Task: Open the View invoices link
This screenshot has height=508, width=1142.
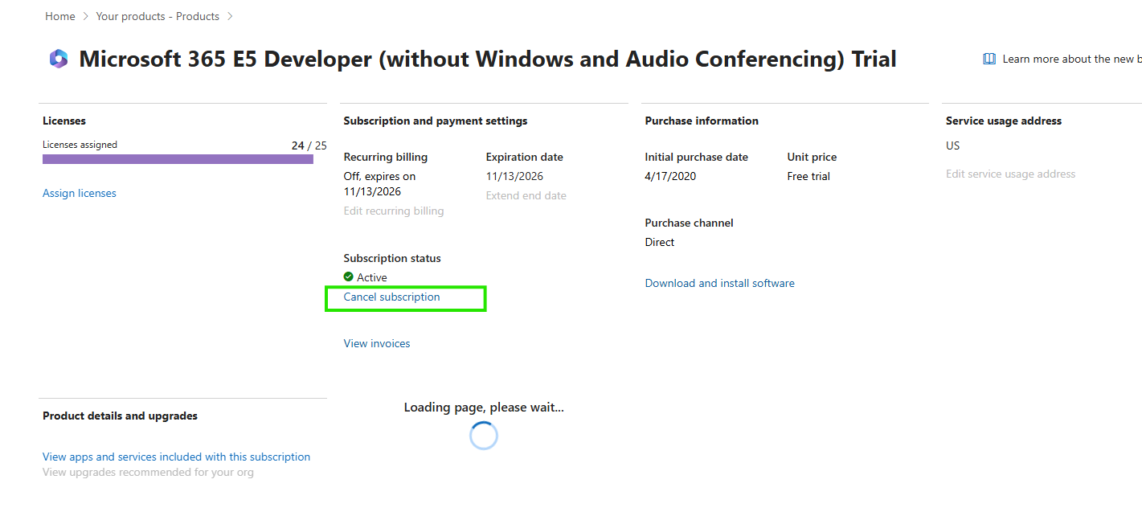Action: tap(377, 343)
